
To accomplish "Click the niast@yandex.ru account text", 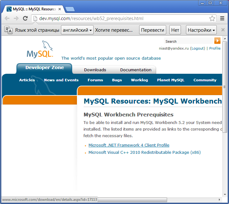I will 174,48.
